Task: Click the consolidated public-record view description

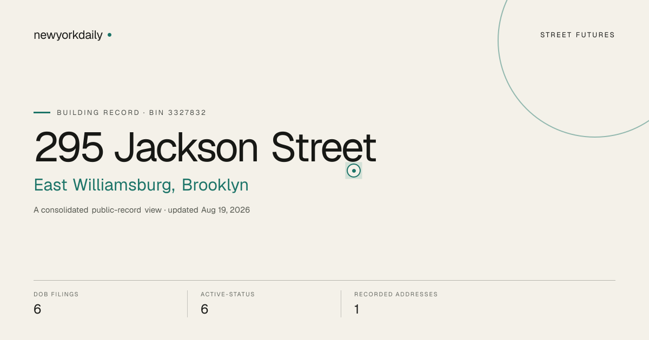Action: coord(97,210)
